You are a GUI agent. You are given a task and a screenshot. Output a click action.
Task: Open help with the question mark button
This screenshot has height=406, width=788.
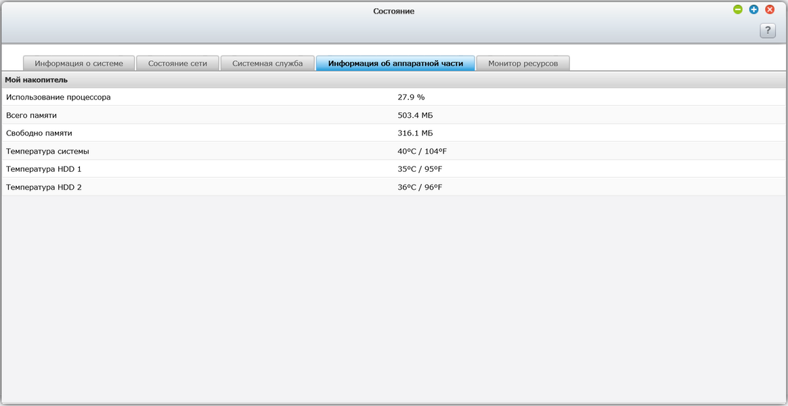pos(767,30)
